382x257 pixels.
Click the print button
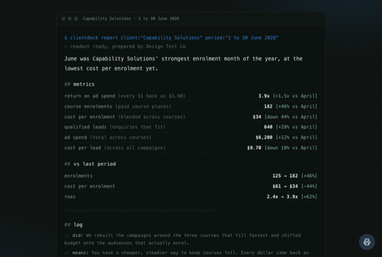click(x=366, y=242)
